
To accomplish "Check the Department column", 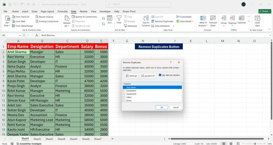I will 124,94.
